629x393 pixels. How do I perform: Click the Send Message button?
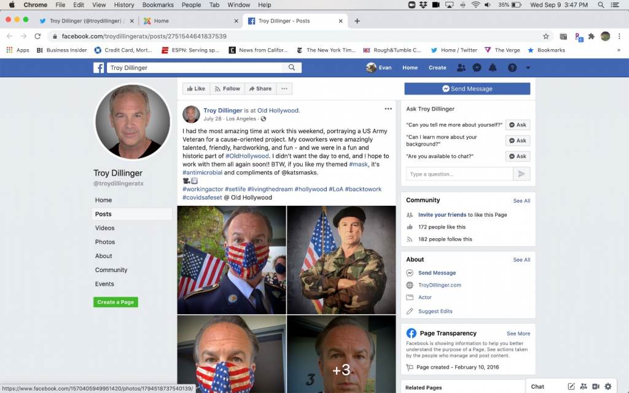(467, 89)
